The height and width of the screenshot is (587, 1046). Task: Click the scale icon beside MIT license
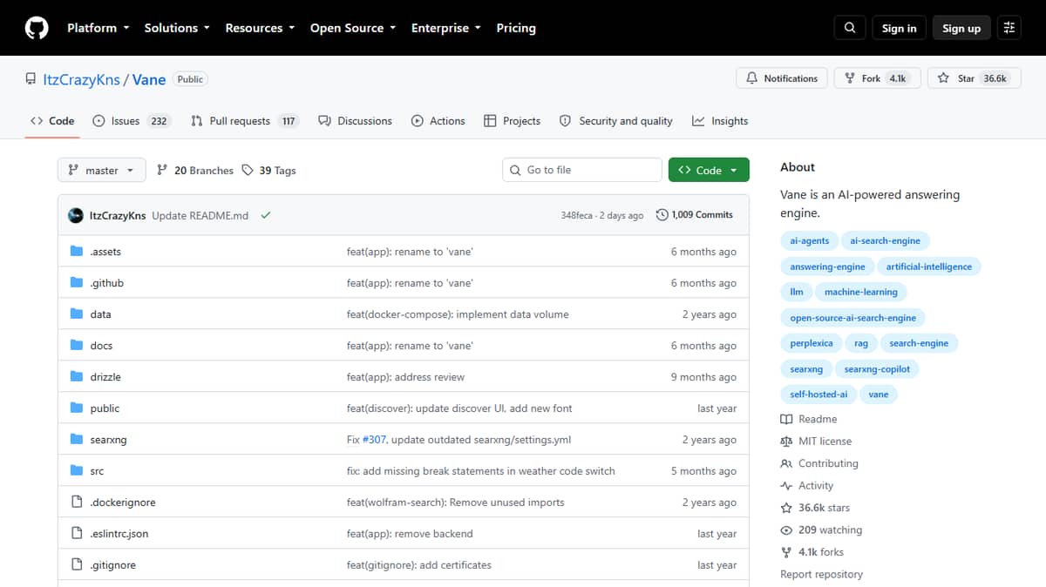(x=786, y=442)
